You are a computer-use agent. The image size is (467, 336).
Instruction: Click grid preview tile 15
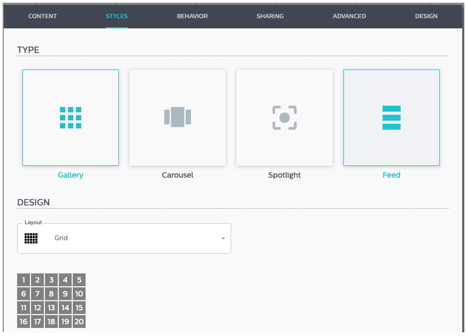(79, 308)
